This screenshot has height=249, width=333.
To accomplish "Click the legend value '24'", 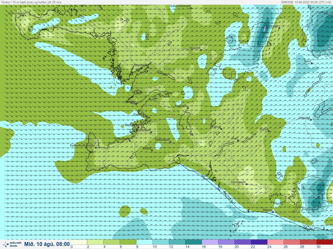I will [x=269, y=247].
